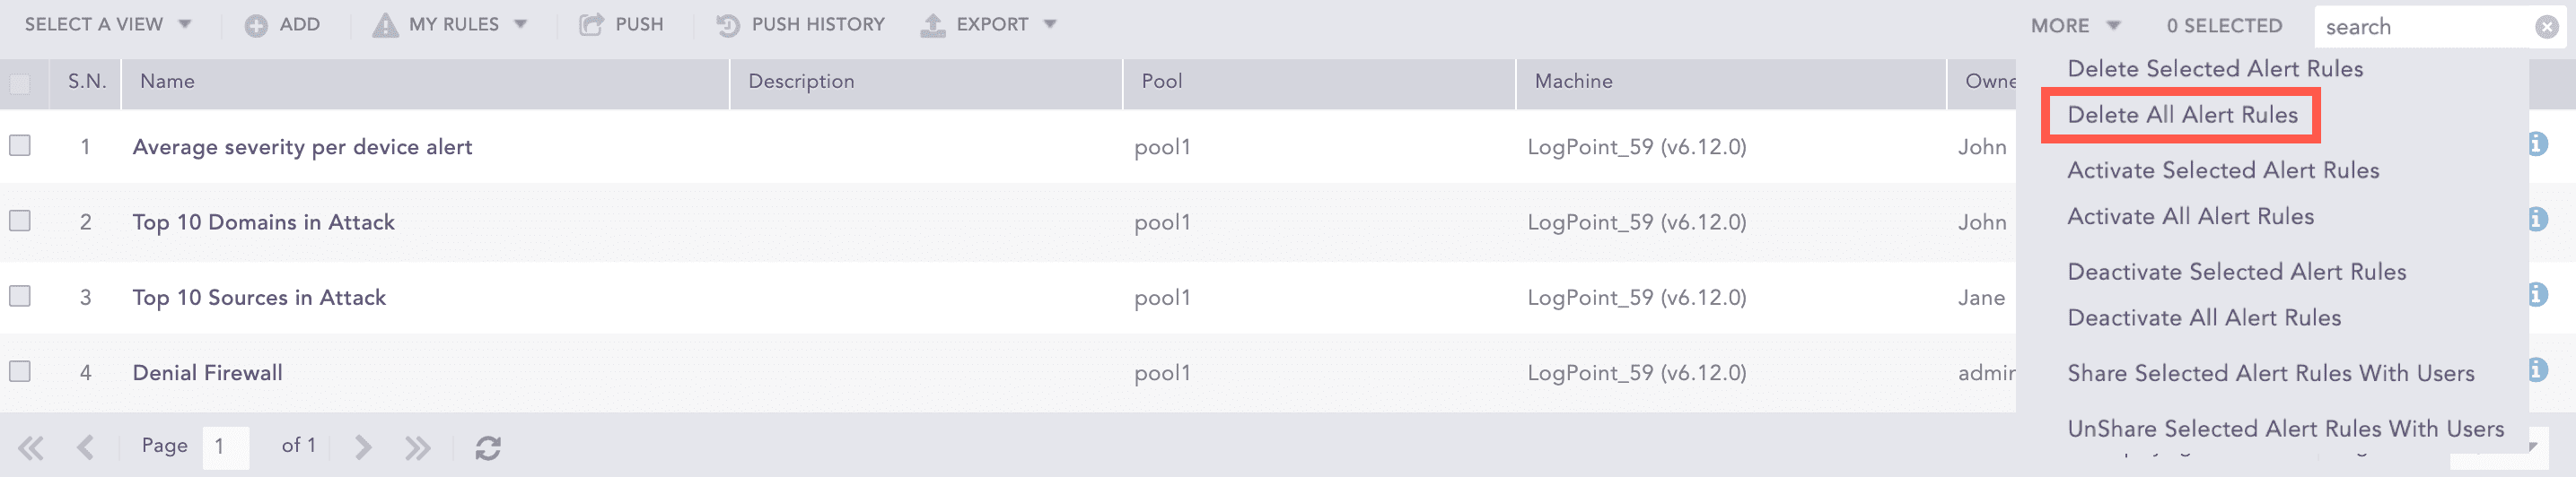Open the Denial Firewall alert rule
The height and width of the screenshot is (477, 2576).
[207, 373]
